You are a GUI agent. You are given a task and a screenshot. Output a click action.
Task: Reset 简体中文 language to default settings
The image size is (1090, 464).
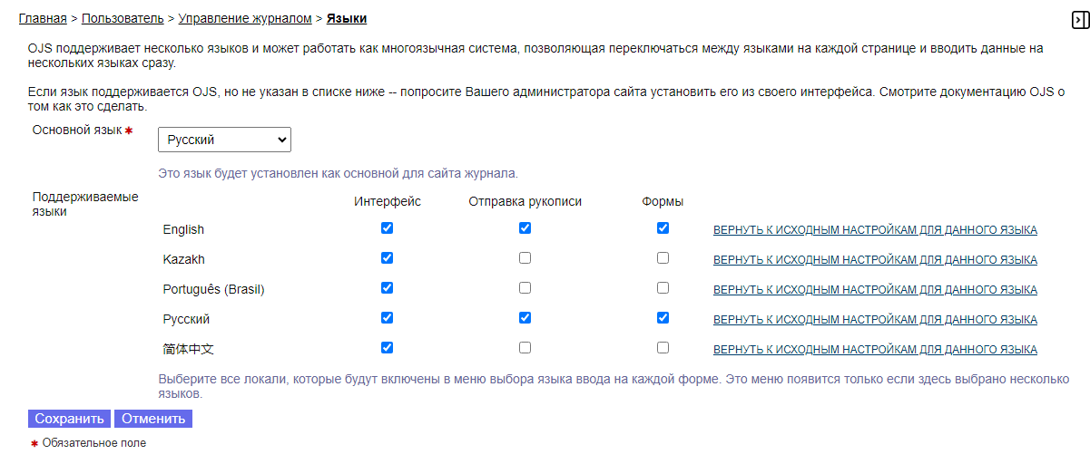click(x=875, y=350)
